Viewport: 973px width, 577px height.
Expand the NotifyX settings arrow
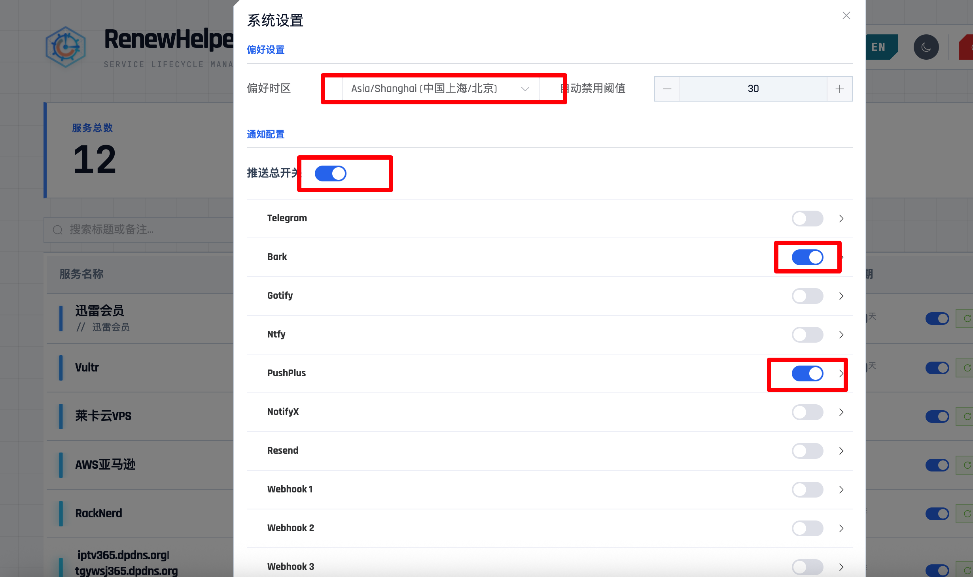(x=841, y=412)
